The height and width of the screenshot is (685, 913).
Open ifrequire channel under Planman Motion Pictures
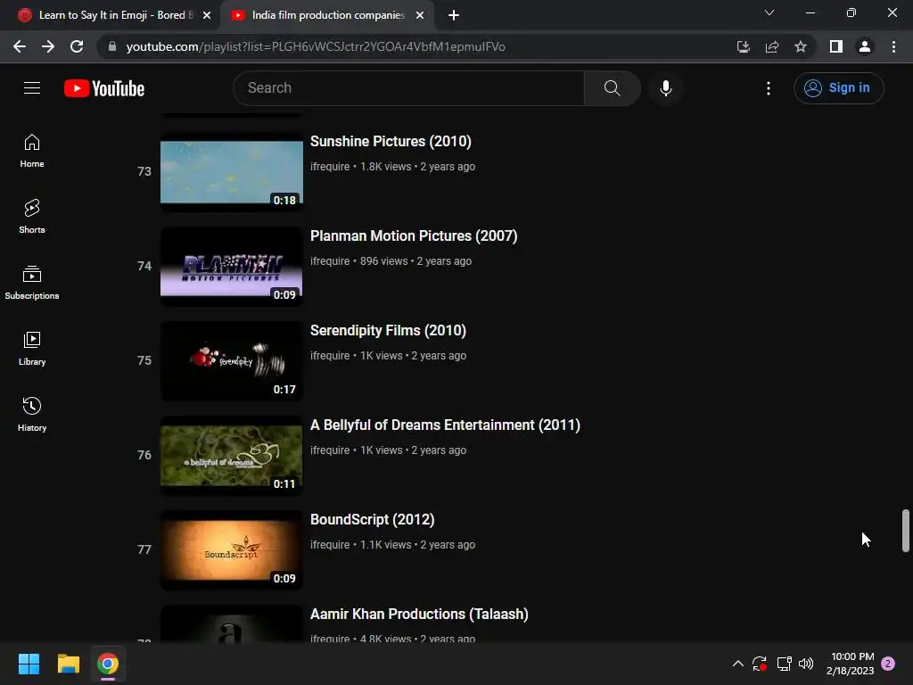(330, 261)
